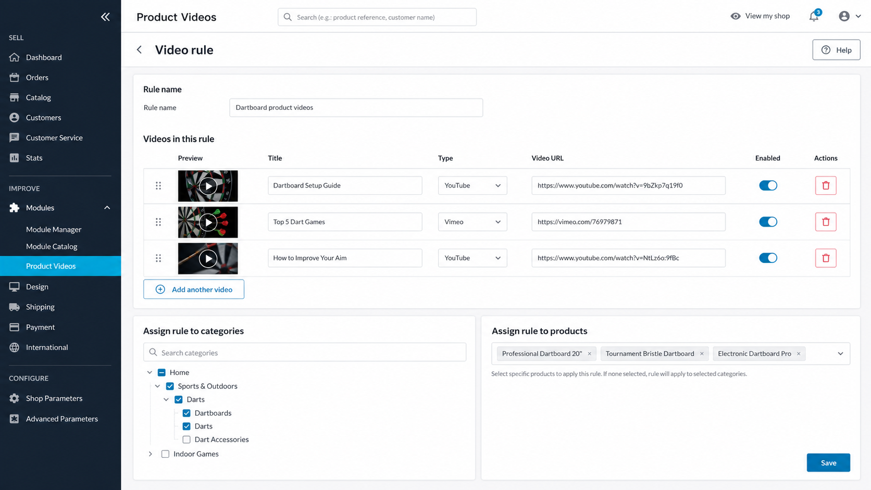Expand the Indoor Games tree node
This screenshot has height=490, width=871.
tap(150, 454)
